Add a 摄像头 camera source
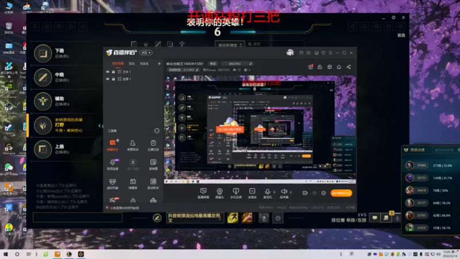 pyautogui.click(x=220, y=193)
